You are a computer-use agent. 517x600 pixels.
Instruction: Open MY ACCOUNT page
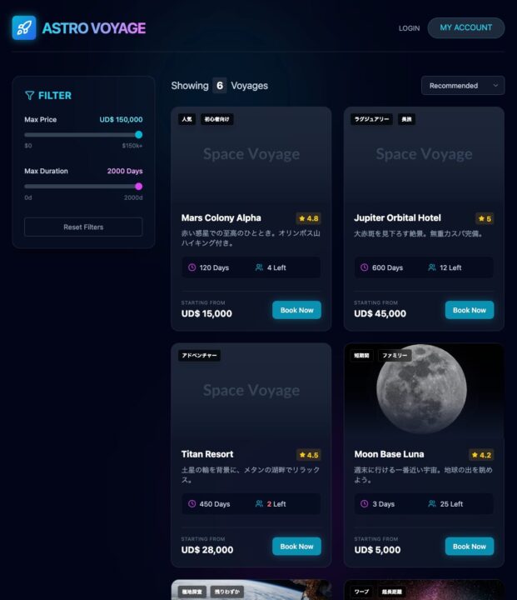466,27
